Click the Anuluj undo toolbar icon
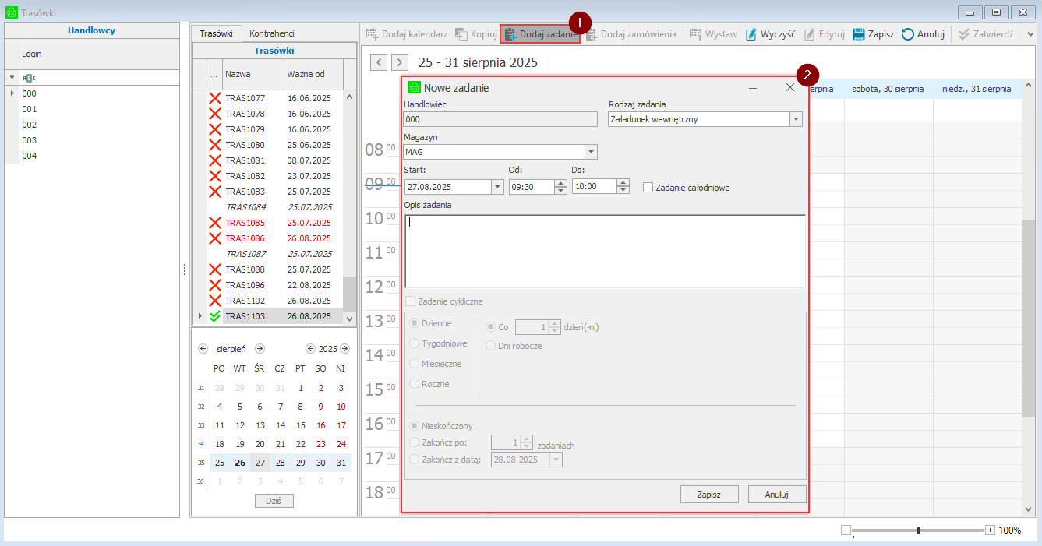 tap(908, 34)
